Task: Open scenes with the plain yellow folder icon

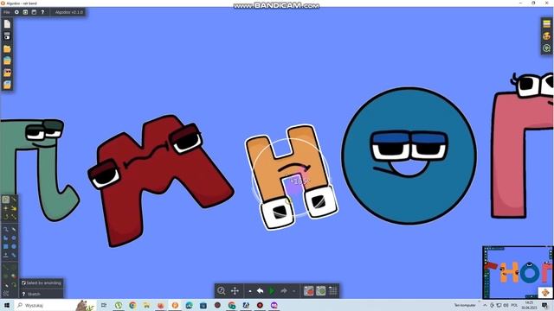Action: tap(7, 48)
